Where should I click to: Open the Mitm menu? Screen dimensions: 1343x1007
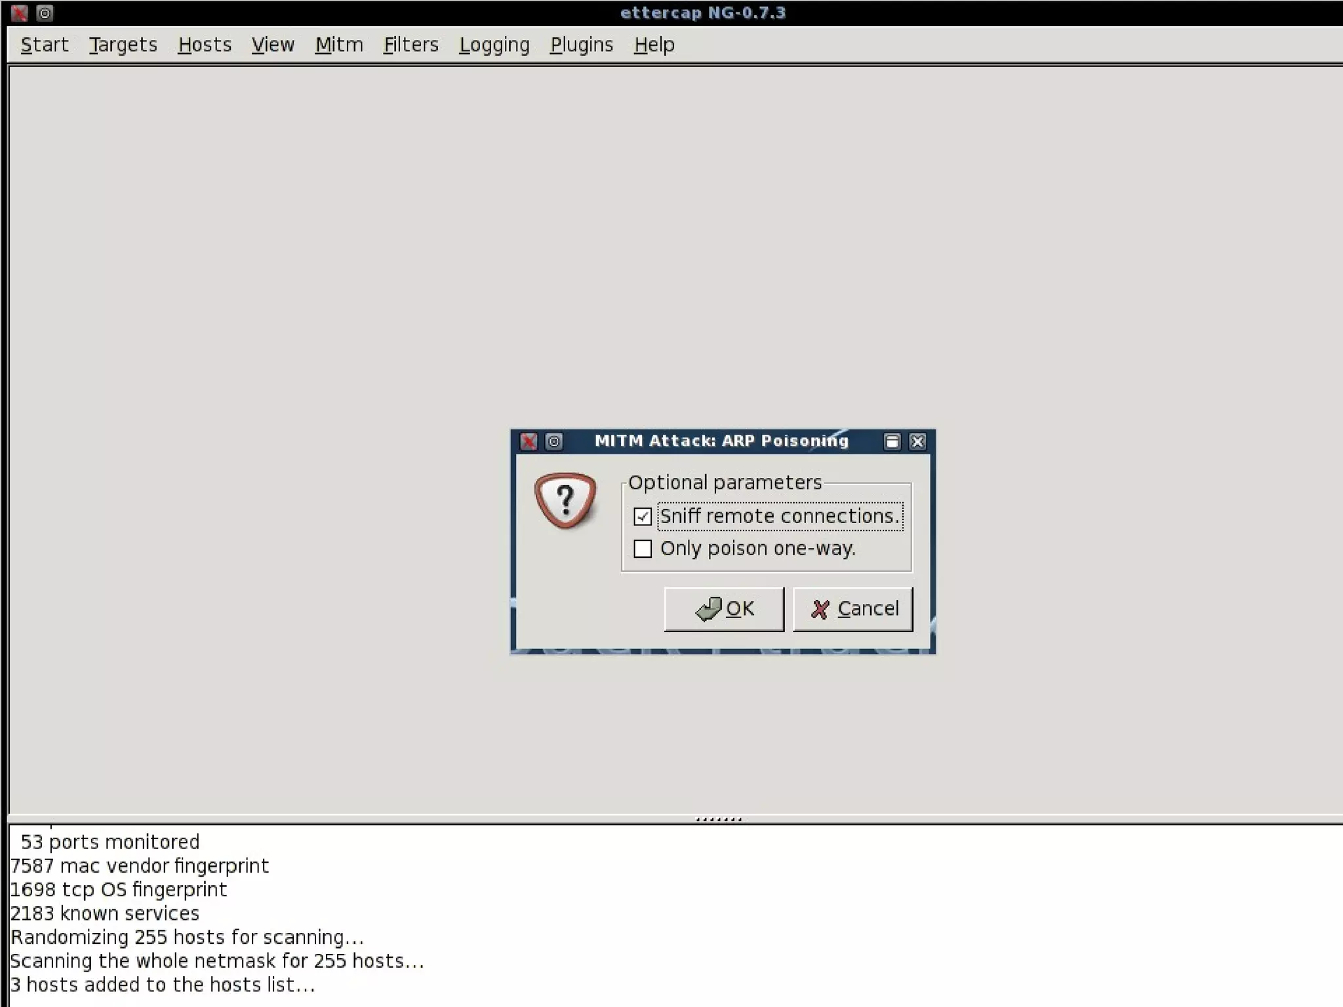[339, 45]
